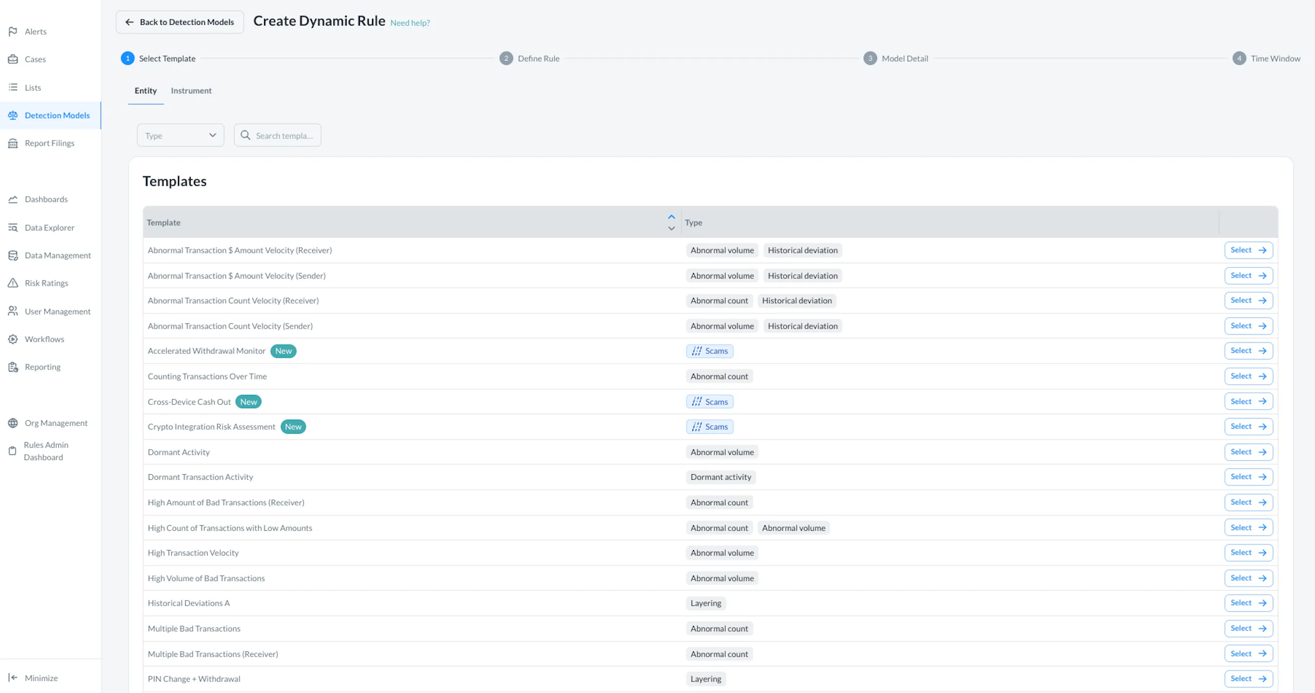Viewport: 1315px width, 693px height.
Task: Click the Org Management globe icon
Action: (x=13, y=423)
